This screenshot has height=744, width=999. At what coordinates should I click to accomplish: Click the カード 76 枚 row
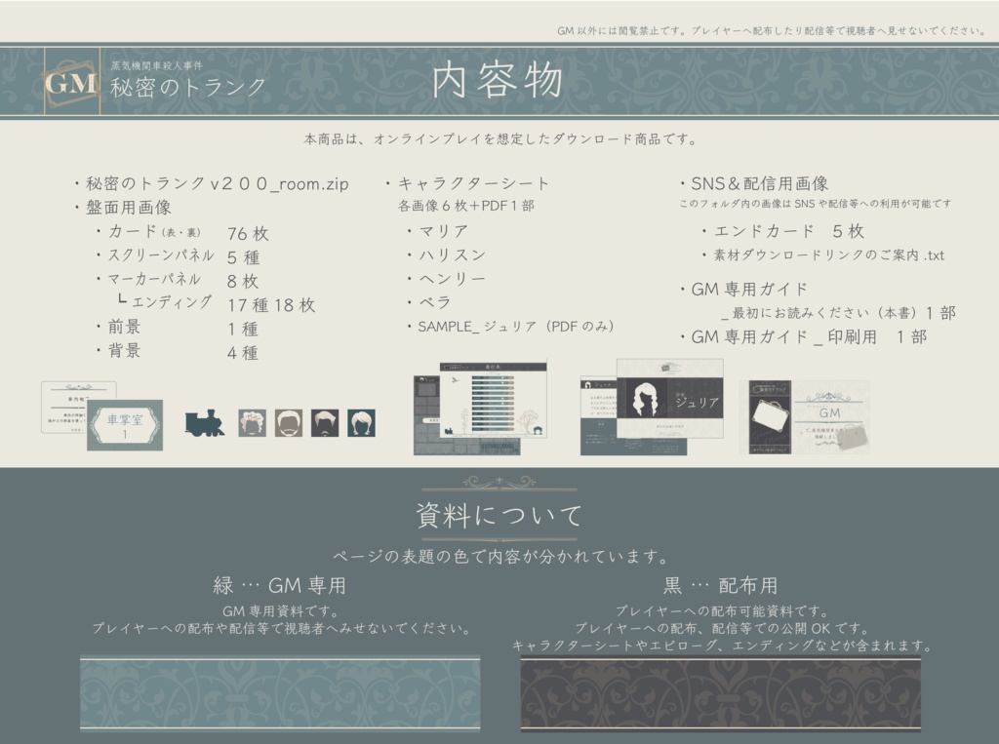click(182, 232)
